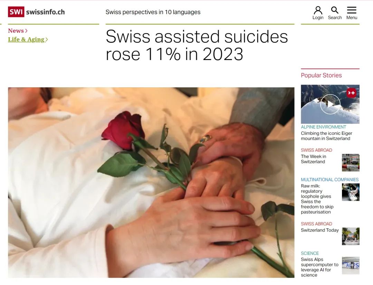Click the SWI swissinfo.ch logo
The width and height of the screenshot is (373, 285).
[36, 12]
